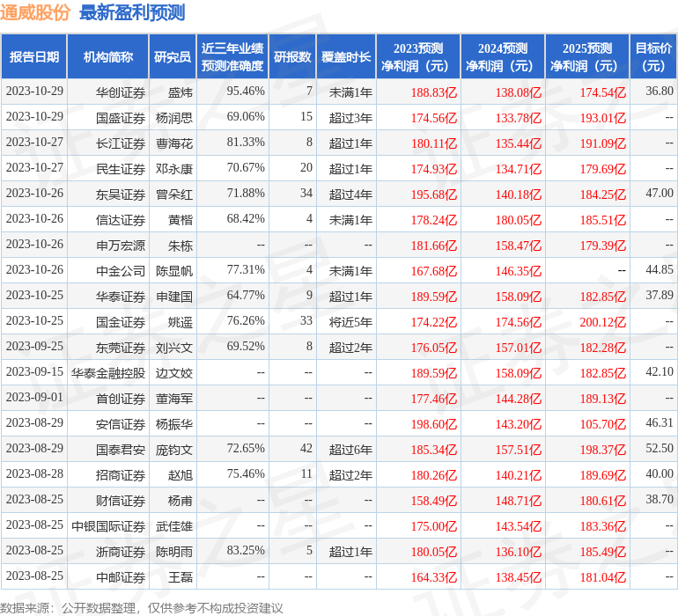Select the 目标价 column header

(653, 57)
